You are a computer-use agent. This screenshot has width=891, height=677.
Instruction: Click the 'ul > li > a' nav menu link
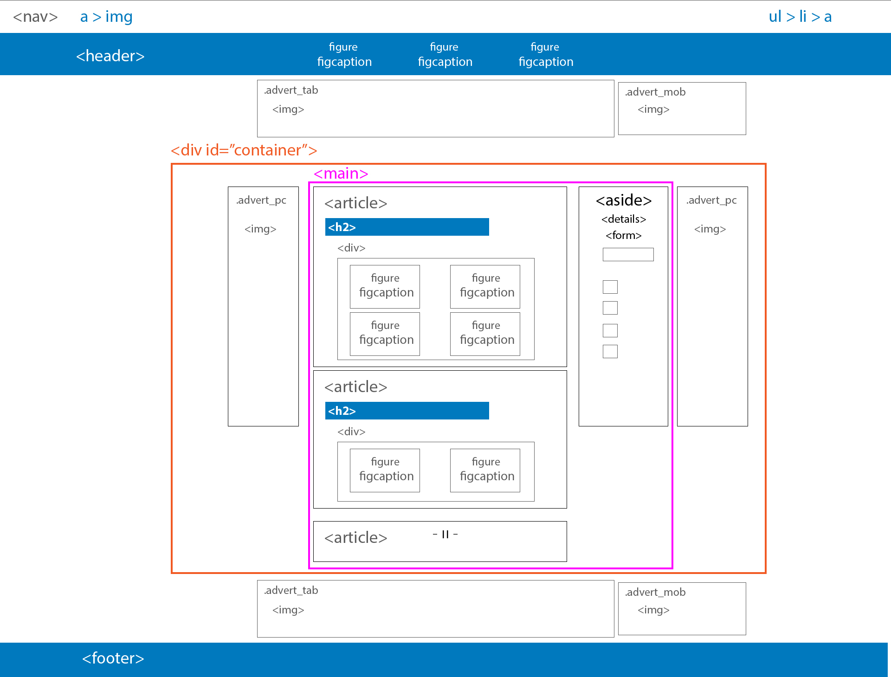click(x=800, y=17)
